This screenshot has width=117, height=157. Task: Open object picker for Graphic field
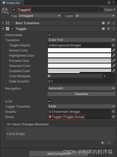coord(113,111)
